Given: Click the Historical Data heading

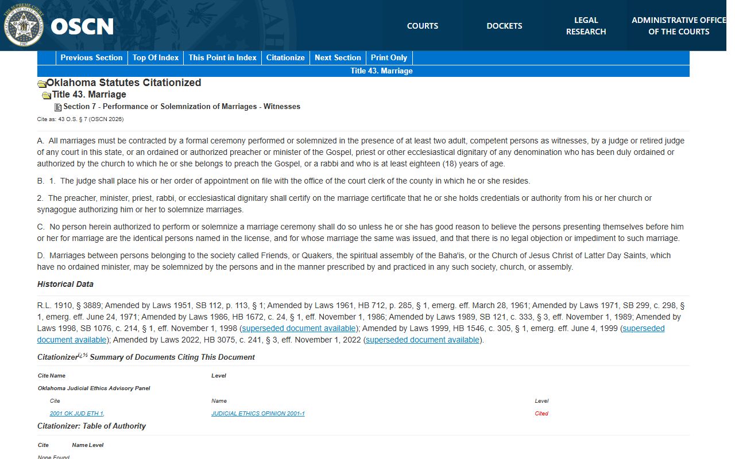Looking at the screenshot, I should [65, 284].
